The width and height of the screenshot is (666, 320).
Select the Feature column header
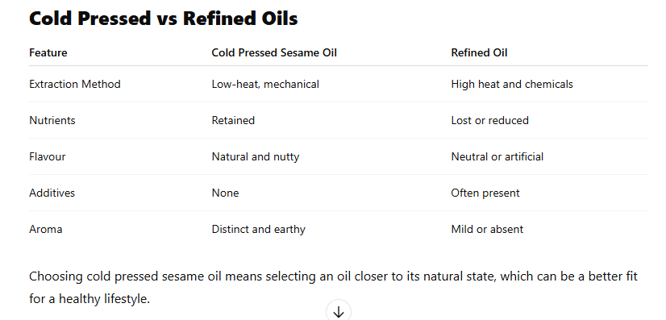(x=48, y=52)
